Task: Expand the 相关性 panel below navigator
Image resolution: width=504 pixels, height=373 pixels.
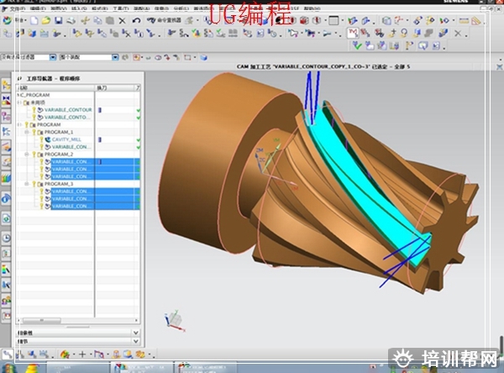Action: pyautogui.click(x=136, y=334)
